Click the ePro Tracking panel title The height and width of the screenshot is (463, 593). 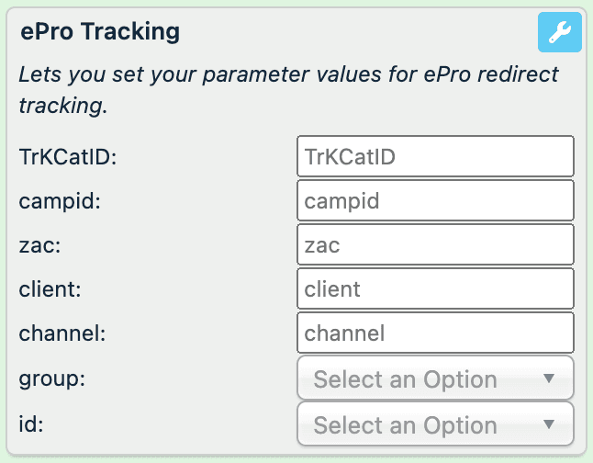tap(100, 32)
